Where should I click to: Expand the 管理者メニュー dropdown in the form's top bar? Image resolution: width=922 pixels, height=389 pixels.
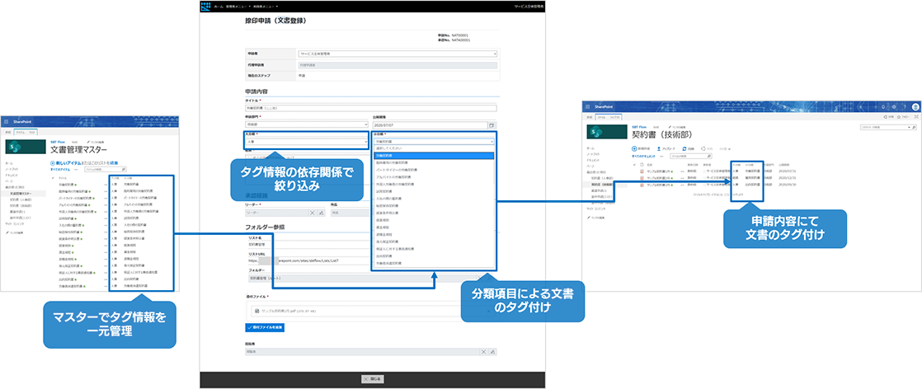coord(250,7)
